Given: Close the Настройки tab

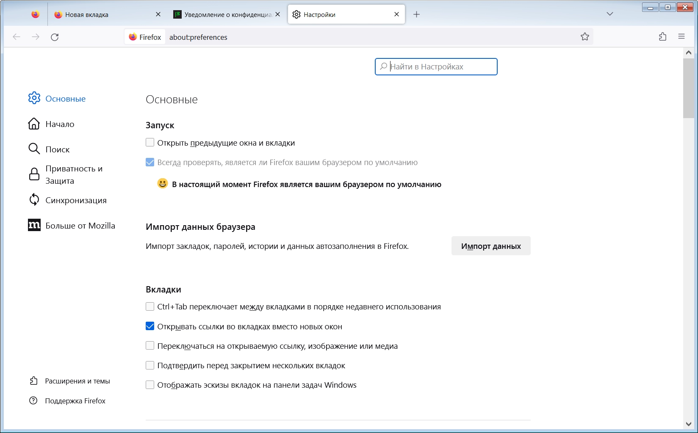Looking at the screenshot, I should (x=396, y=14).
